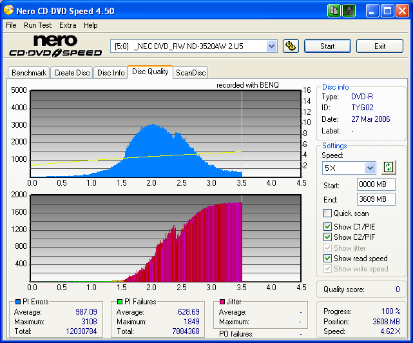The height and width of the screenshot is (343, 413).
Task: Click PI Errors average 987.09
Action: point(86,312)
